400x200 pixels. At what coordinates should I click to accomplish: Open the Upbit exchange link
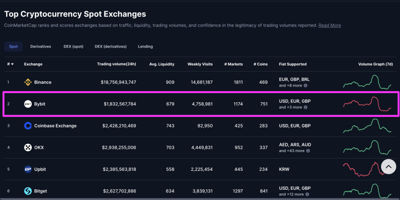coord(40,169)
